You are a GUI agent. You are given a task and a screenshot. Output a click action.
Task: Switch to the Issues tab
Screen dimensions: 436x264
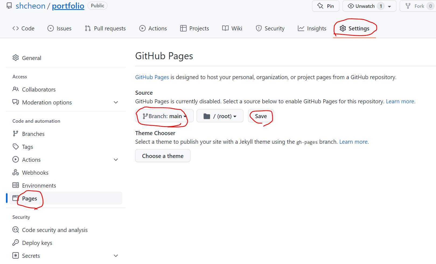click(x=59, y=28)
